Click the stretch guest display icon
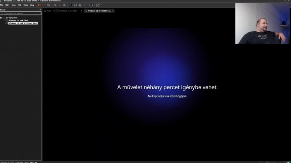This screenshot has height=163, width=291. (x=98, y=5)
